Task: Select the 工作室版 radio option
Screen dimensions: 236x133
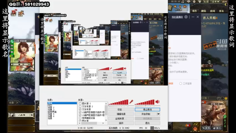Action: point(181,84)
